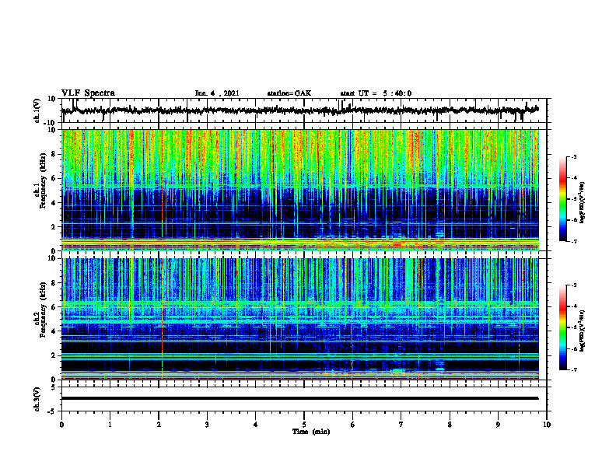Click time axis tick label "7"
This screenshot has width=616, height=476.
point(401,425)
